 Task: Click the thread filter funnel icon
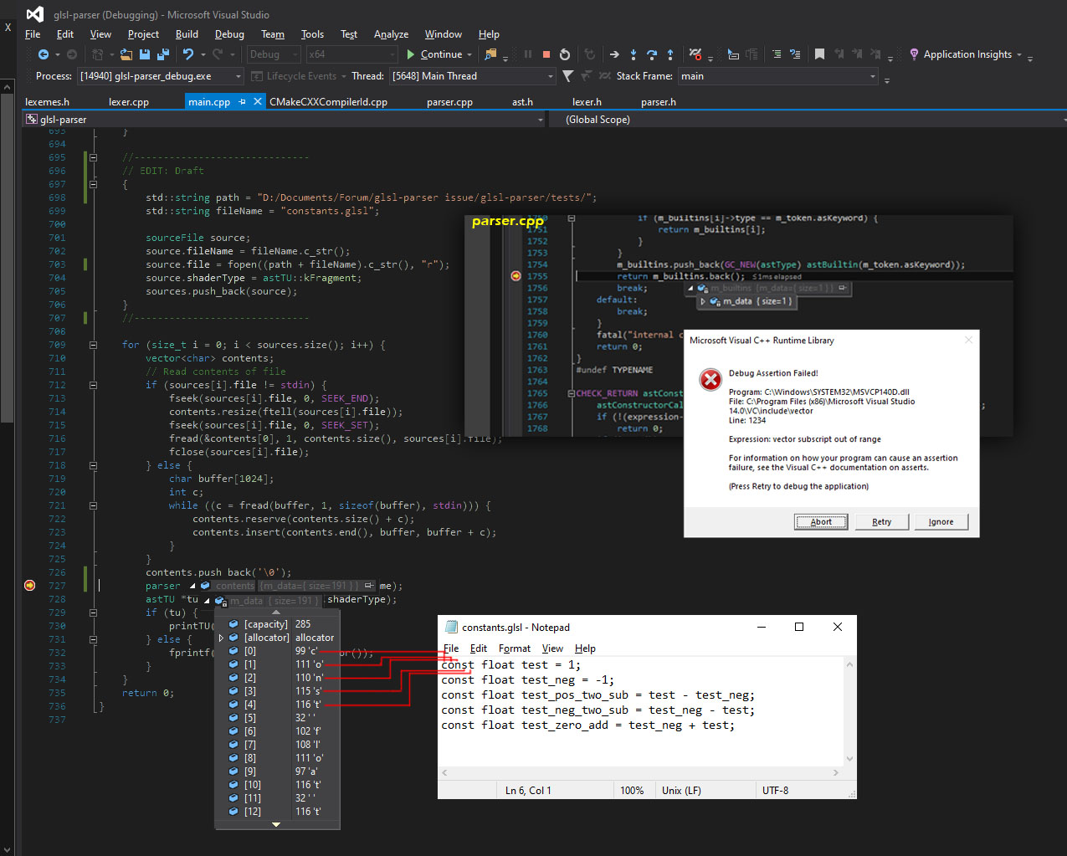[568, 76]
